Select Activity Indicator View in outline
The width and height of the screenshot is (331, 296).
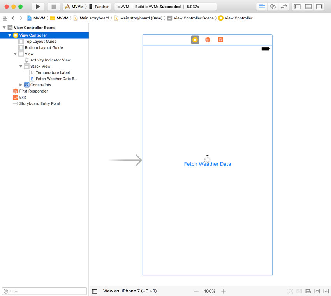click(x=51, y=60)
